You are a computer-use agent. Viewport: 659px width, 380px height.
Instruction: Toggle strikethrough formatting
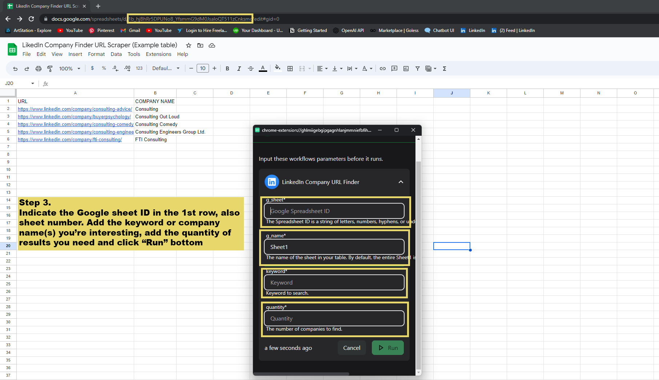click(x=251, y=69)
